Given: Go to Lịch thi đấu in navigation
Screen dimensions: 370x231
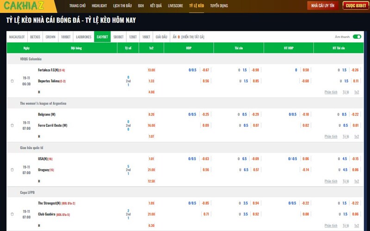Looking at the screenshot, I should pyautogui.click(x=122, y=6).
